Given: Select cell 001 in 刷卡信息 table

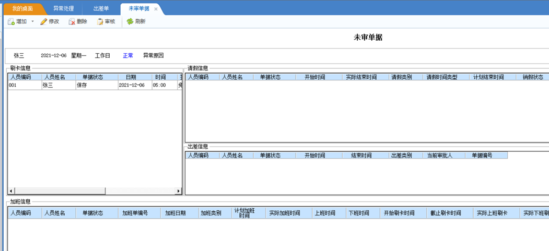Looking at the screenshot, I should [x=25, y=85].
